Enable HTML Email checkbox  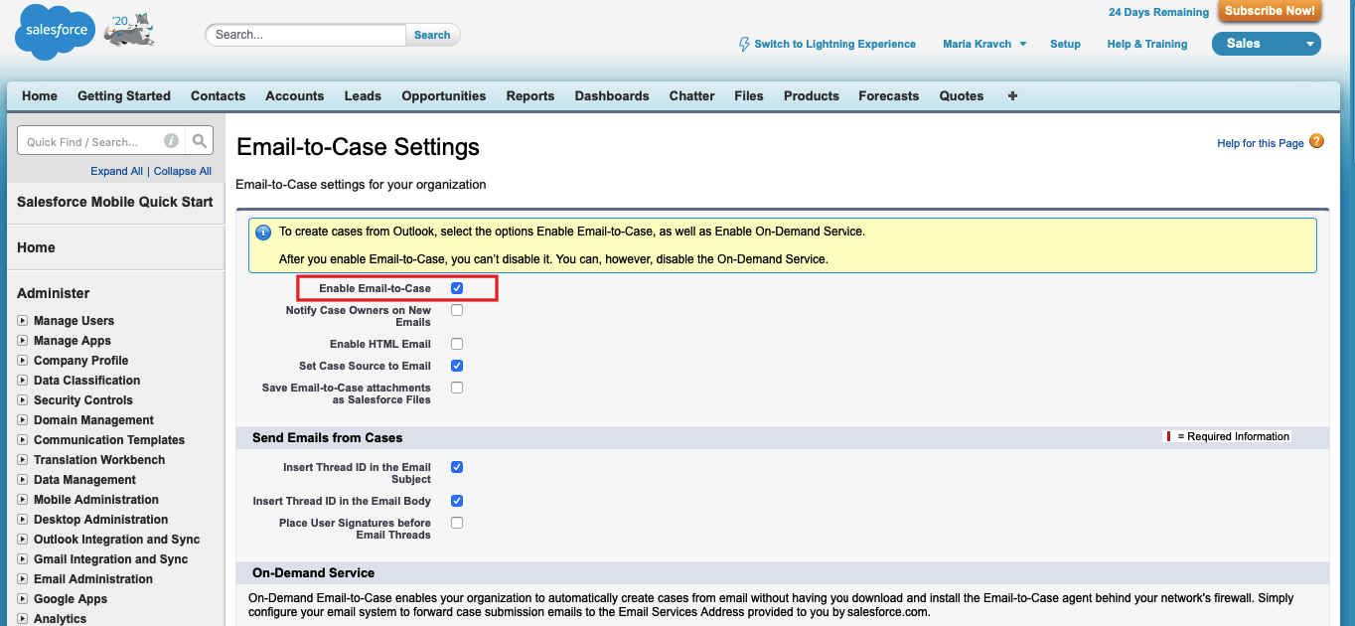457,344
